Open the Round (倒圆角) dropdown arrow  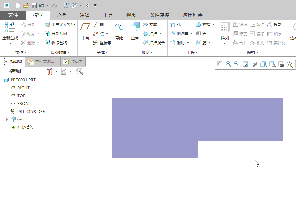click(x=192, y=33)
